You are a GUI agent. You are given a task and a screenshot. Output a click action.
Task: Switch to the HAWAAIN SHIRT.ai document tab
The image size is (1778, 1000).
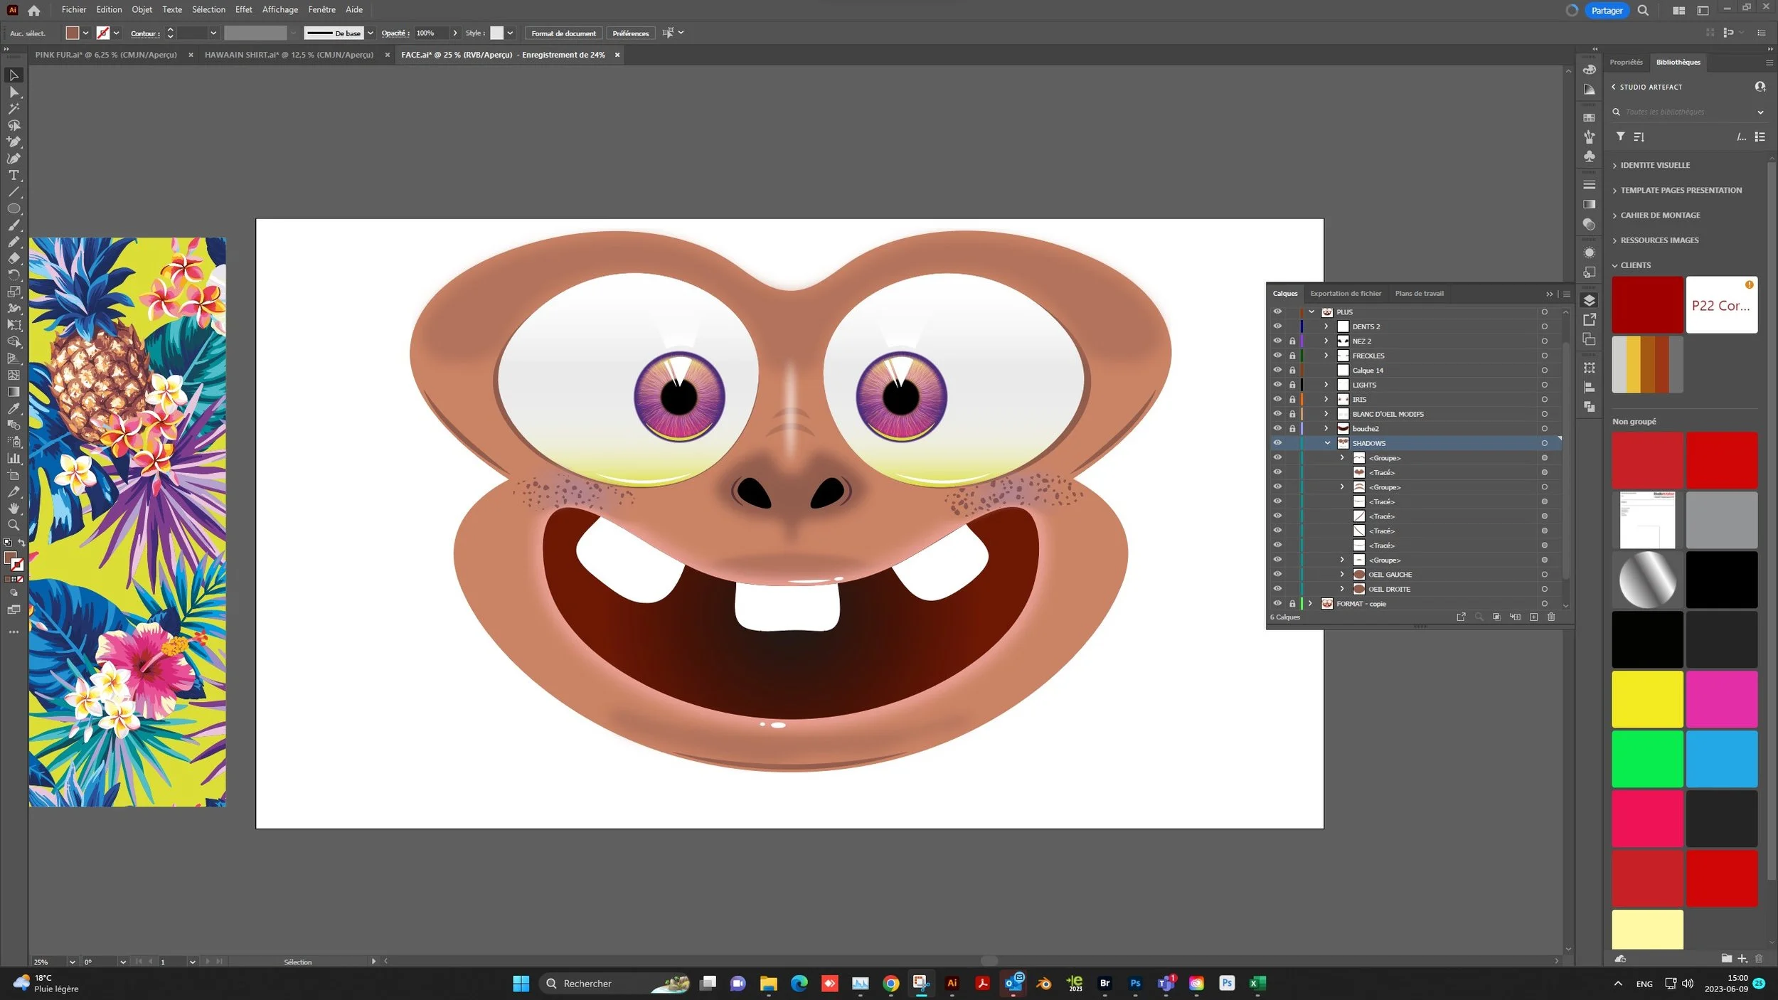coord(289,55)
